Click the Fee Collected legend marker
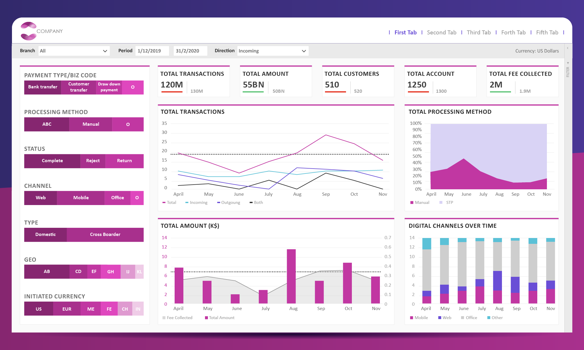This screenshot has width=584, height=350. point(164,318)
